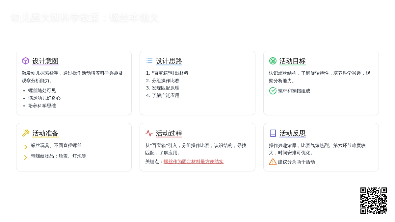
Task: Click the blue list icon next to 设计思路
Action: click(149, 61)
